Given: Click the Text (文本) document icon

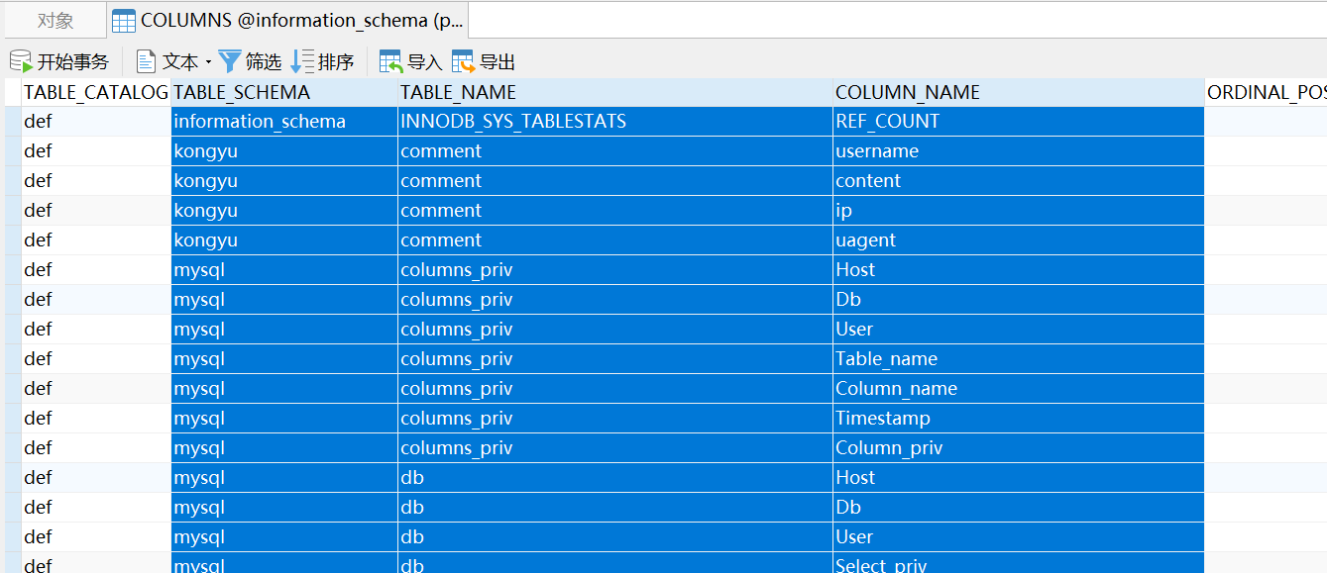Looking at the screenshot, I should pos(147,61).
